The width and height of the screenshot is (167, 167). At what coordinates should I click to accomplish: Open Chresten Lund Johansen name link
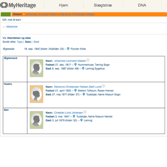click(x=68, y=113)
